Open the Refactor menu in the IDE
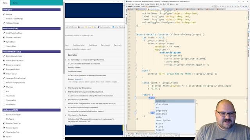The image size is (250, 140). [x=153, y=4]
